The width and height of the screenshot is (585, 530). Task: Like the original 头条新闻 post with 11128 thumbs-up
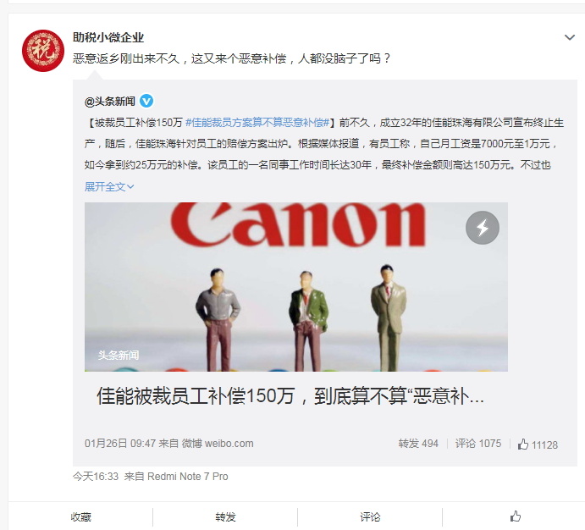point(538,444)
